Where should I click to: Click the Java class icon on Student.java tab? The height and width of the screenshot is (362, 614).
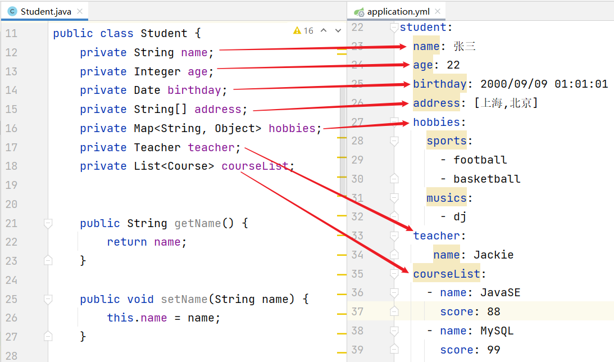tap(12, 11)
